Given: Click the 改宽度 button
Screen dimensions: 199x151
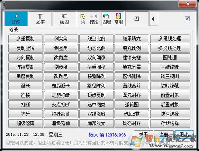Looking at the screenshot, I should tap(61, 57).
